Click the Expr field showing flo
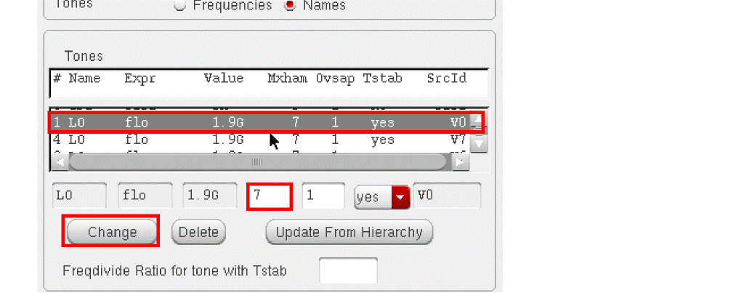 pos(145,196)
